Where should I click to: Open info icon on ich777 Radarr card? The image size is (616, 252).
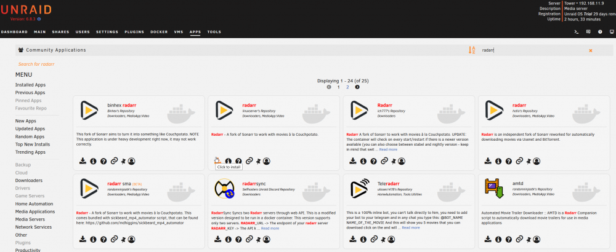pos(363,161)
